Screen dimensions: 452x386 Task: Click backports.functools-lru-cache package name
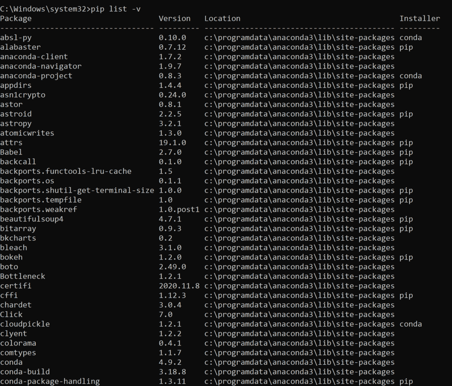(x=66, y=171)
